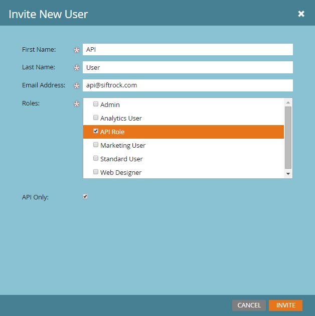Select the Admin role label
Screen dimensions: 315x316
110,105
